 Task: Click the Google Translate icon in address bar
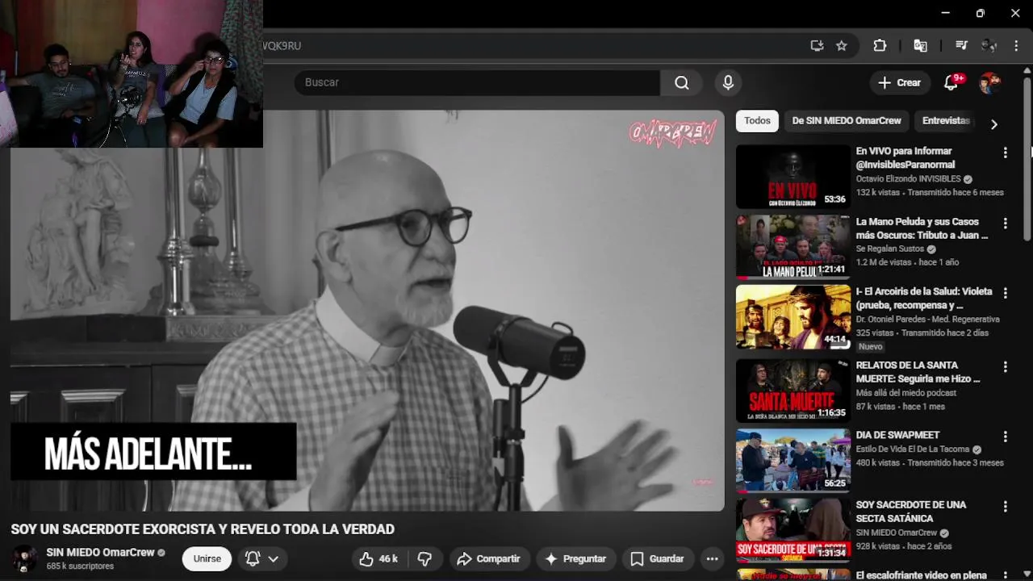tap(920, 46)
